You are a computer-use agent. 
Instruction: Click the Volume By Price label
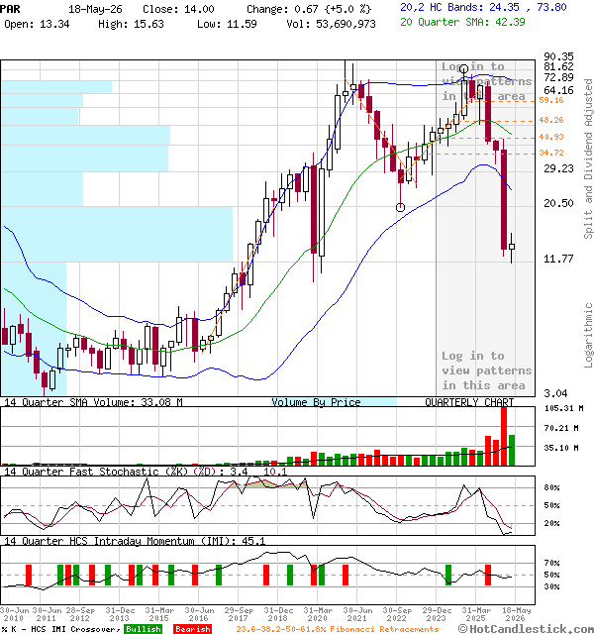316,402
